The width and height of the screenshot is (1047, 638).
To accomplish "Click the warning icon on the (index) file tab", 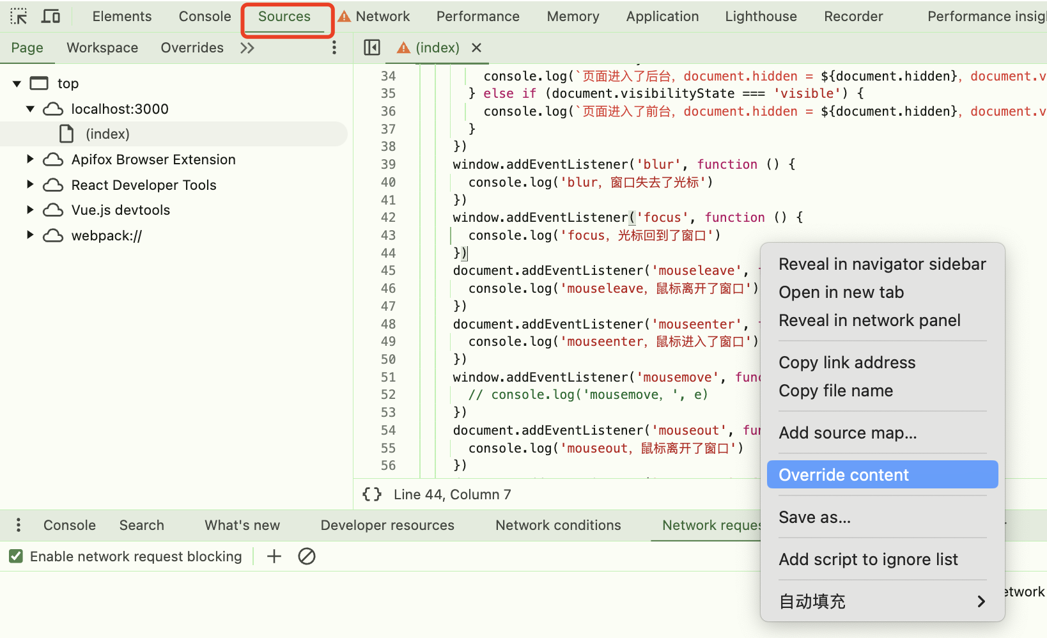I will click(403, 47).
